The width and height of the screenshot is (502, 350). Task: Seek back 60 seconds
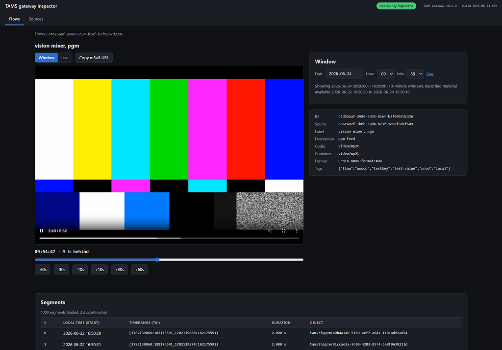[43, 270]
